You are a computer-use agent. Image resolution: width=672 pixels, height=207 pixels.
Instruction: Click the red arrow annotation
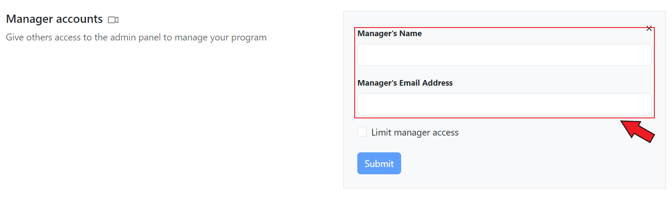pyautogui.click(x=638, y=131)
